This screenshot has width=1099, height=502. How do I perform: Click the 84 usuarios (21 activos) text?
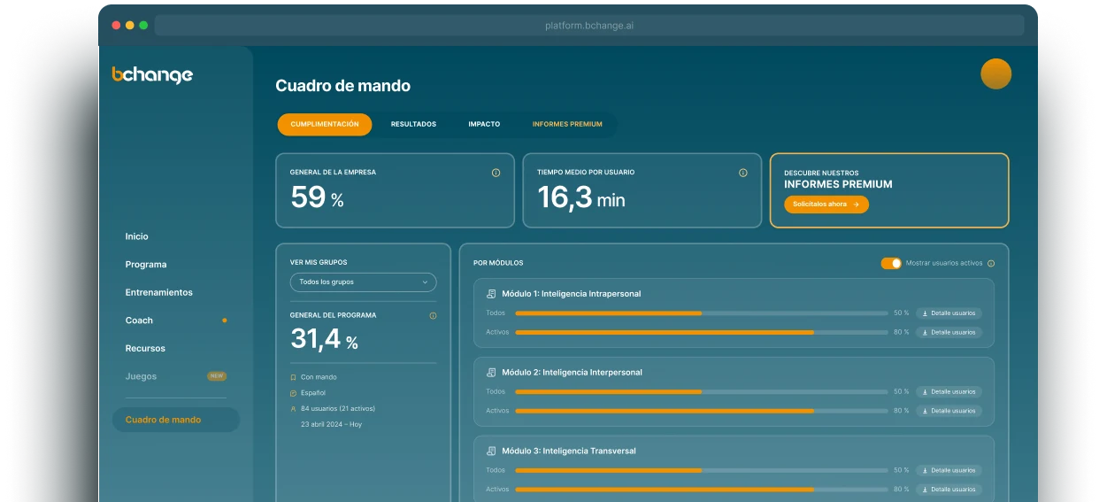click(338, 409)
